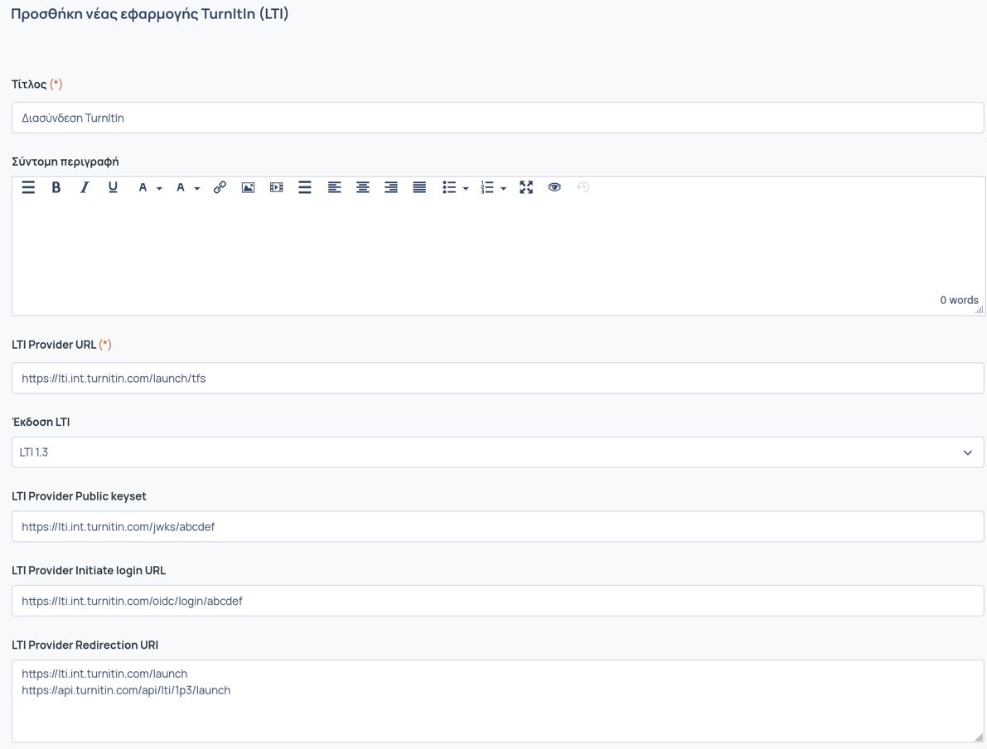Image resolution: width=987 pixels, height=749 pixels.
Task: Open the leftmost editor toolbar menu icon
Action: (x=28, y=188)
